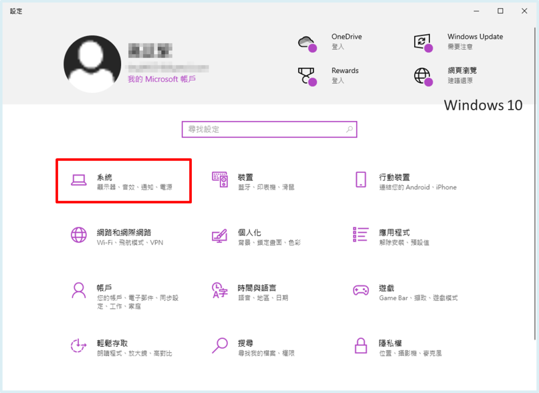539x393 pixels.
Task: Click the 我的 Microsoft 帳戶 link
Action: tap(161, 79)
